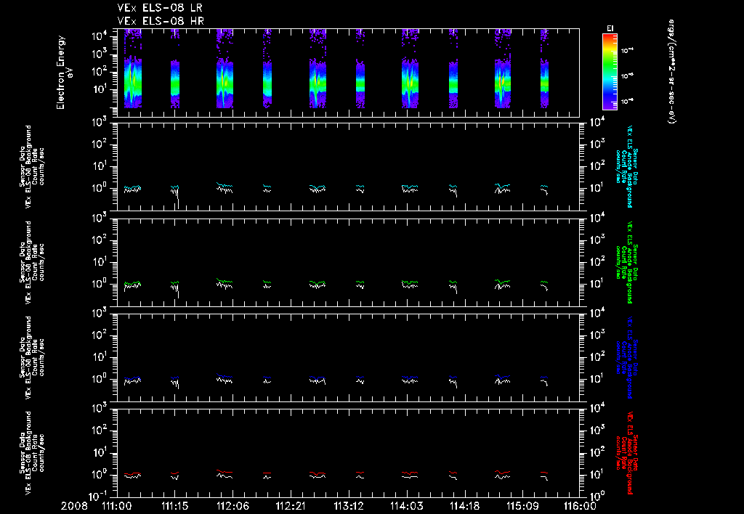Click the spectrogram electron burst at 111:15
This screenshot has width=744, height=514.
[175, 69]
